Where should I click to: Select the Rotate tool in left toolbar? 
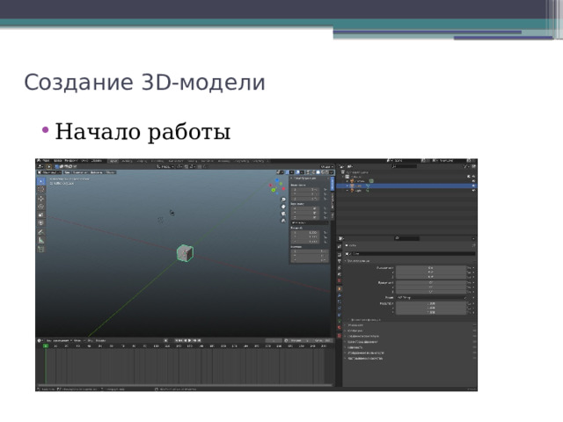[40, 207]
